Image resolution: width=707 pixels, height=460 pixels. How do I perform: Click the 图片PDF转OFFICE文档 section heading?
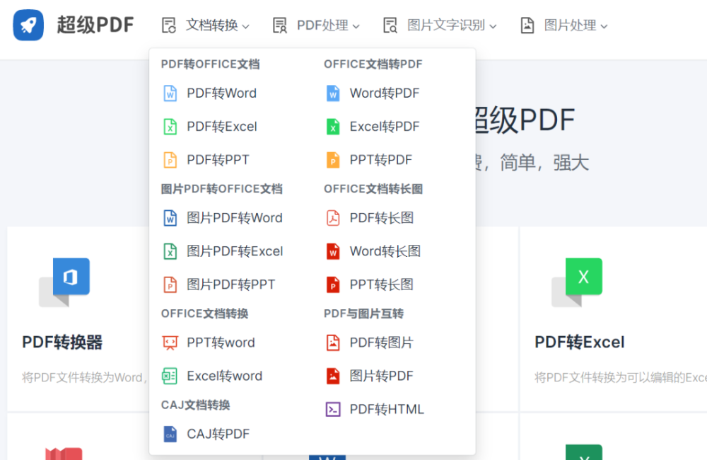[222, 189]
